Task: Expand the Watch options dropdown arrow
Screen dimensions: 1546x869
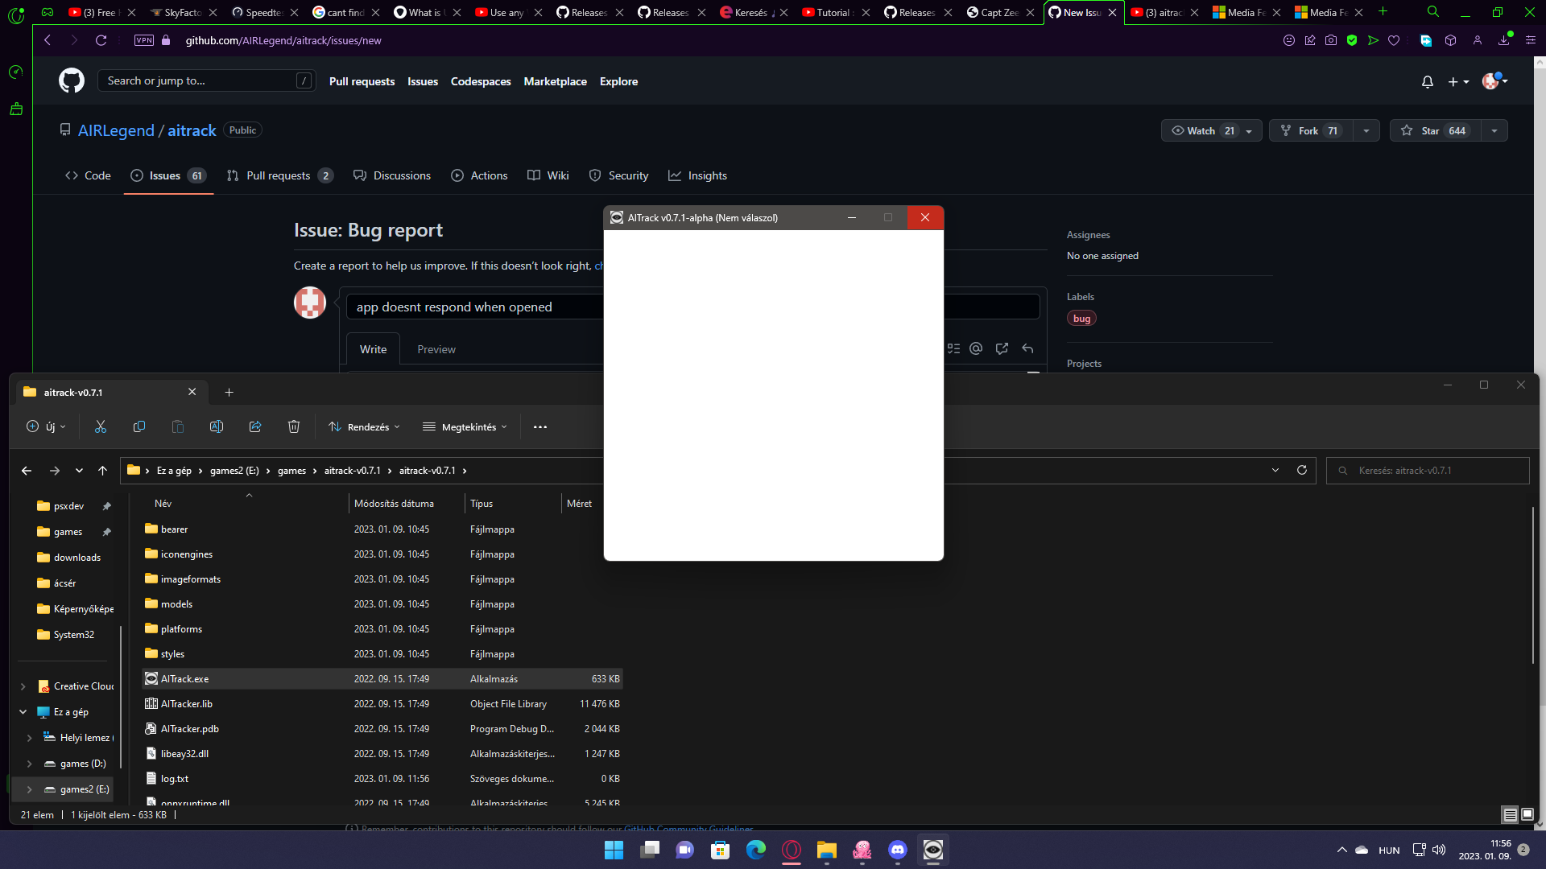Action: click(x=1248, y=130)
